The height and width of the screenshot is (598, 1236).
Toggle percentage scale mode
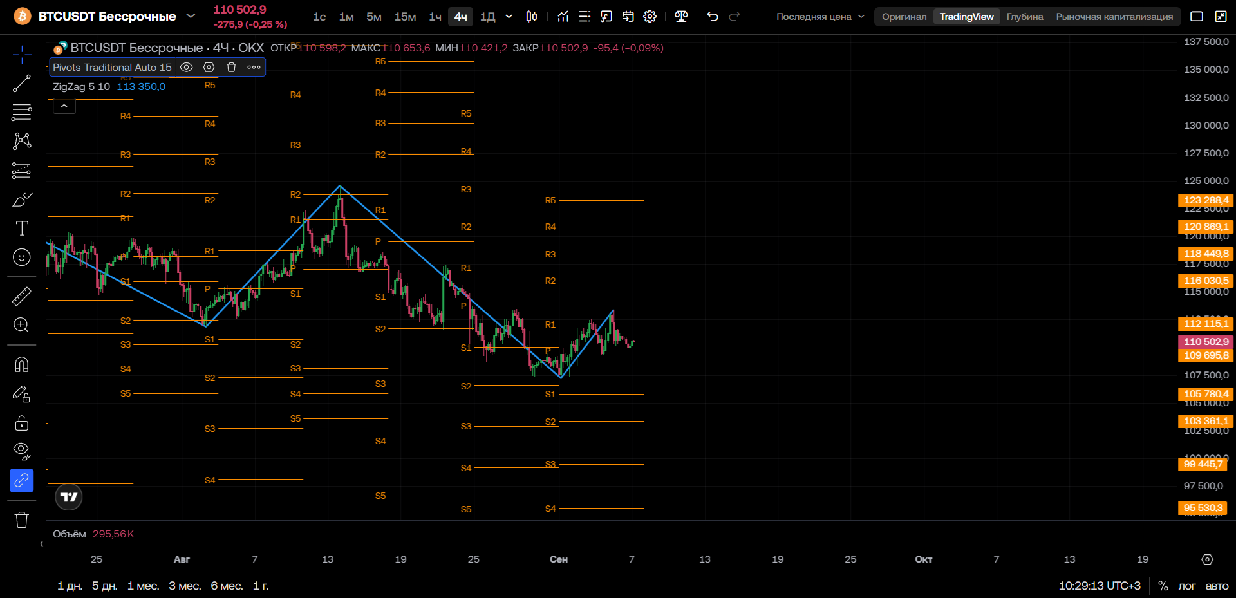coord(1163,586)
